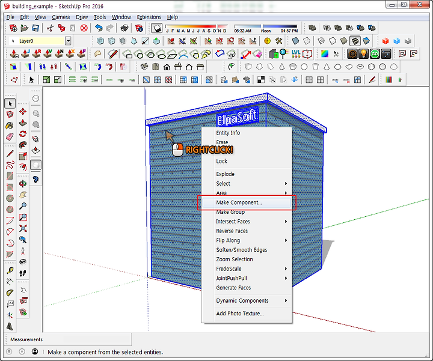Toggle Shaded With Textures style
The height and width of the screenshot is (361, 433).
[355, 41]
